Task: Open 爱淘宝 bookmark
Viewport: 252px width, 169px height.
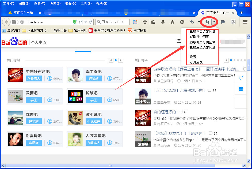Action: tap(107, 31)
